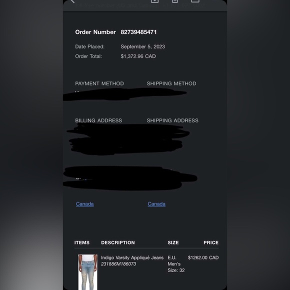Viewport: 290px width, 290px height.
Task: Click the SHIPPING METHOD heading
Action: 171,83
